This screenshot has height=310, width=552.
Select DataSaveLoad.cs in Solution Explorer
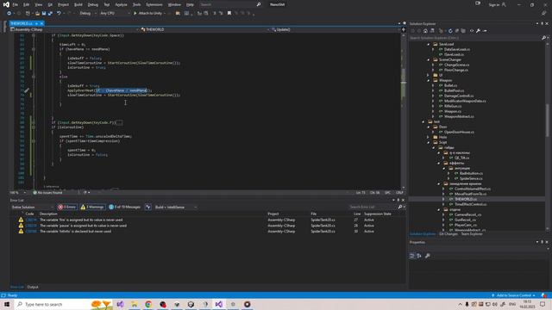click(456, 50)
